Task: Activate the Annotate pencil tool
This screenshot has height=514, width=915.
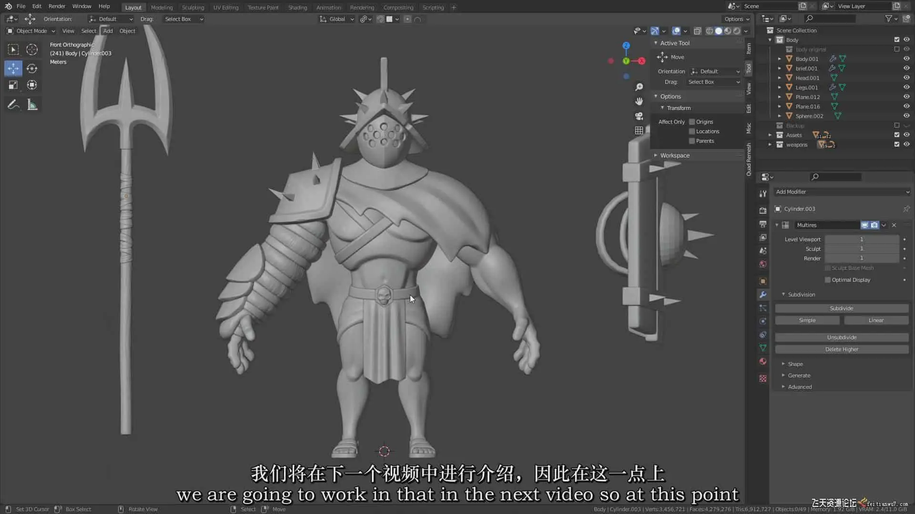Action: pyautogui.click(x=13, y=105)
